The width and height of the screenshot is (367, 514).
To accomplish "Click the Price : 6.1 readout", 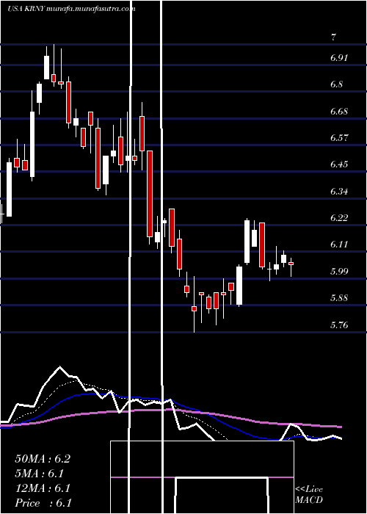I will point(43,503).
